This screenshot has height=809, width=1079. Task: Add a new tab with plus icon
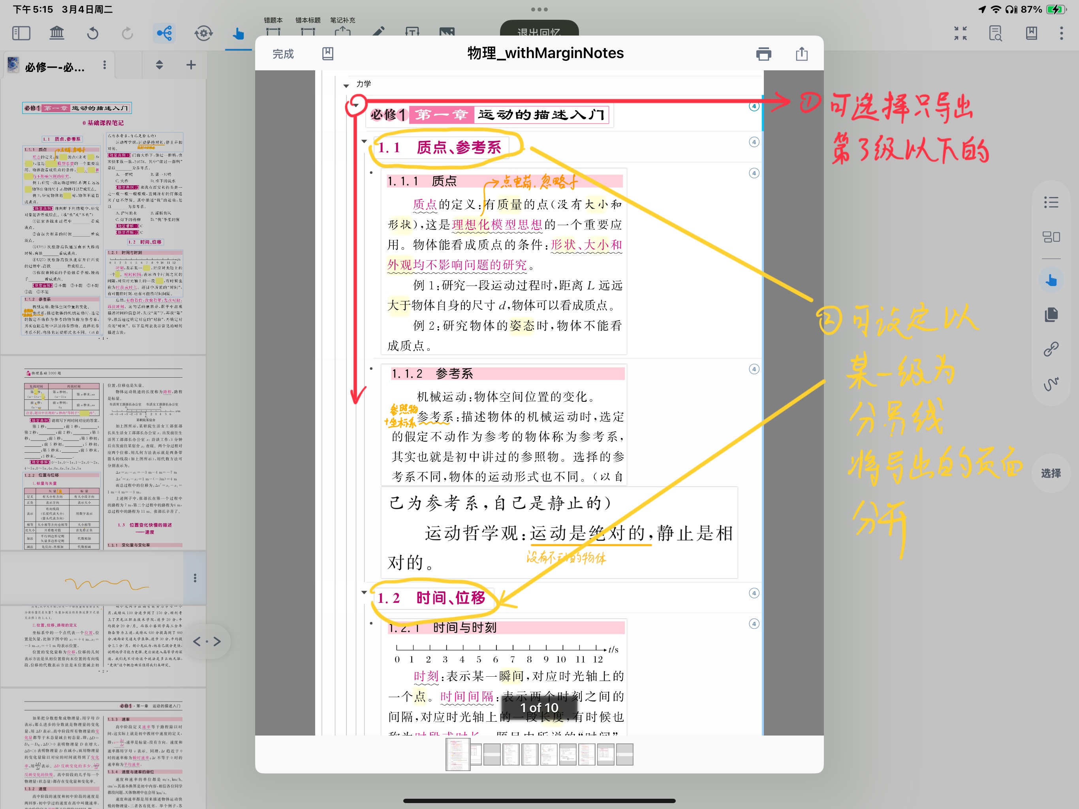pos(191,65)
